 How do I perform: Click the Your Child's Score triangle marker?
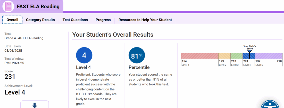(250, 52)
